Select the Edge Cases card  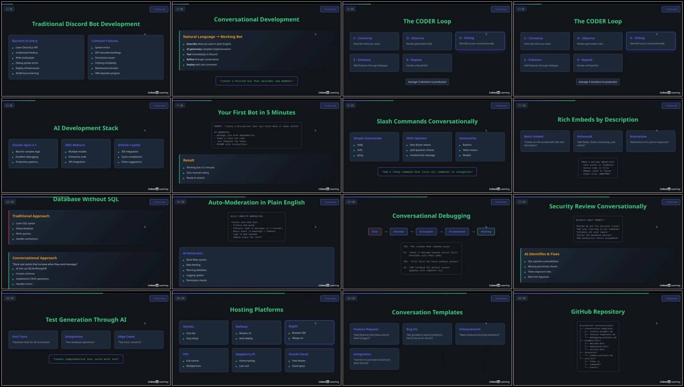(139, 340)
